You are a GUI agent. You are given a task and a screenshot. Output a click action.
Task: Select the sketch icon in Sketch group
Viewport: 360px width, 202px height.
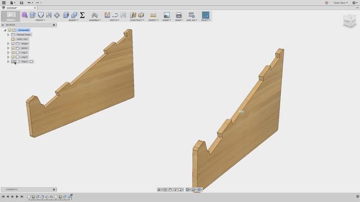point(107,15)
